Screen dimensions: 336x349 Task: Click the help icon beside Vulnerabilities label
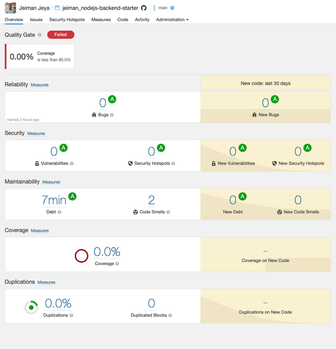pos(72,163)
